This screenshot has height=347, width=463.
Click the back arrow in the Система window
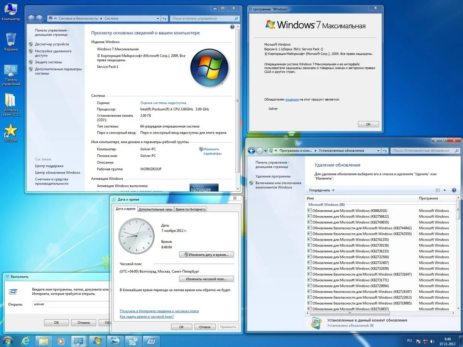32,19
